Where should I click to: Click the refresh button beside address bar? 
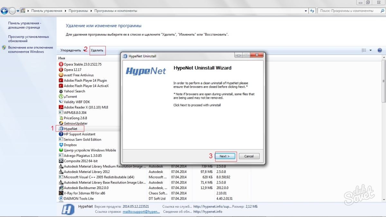point(312,11)
